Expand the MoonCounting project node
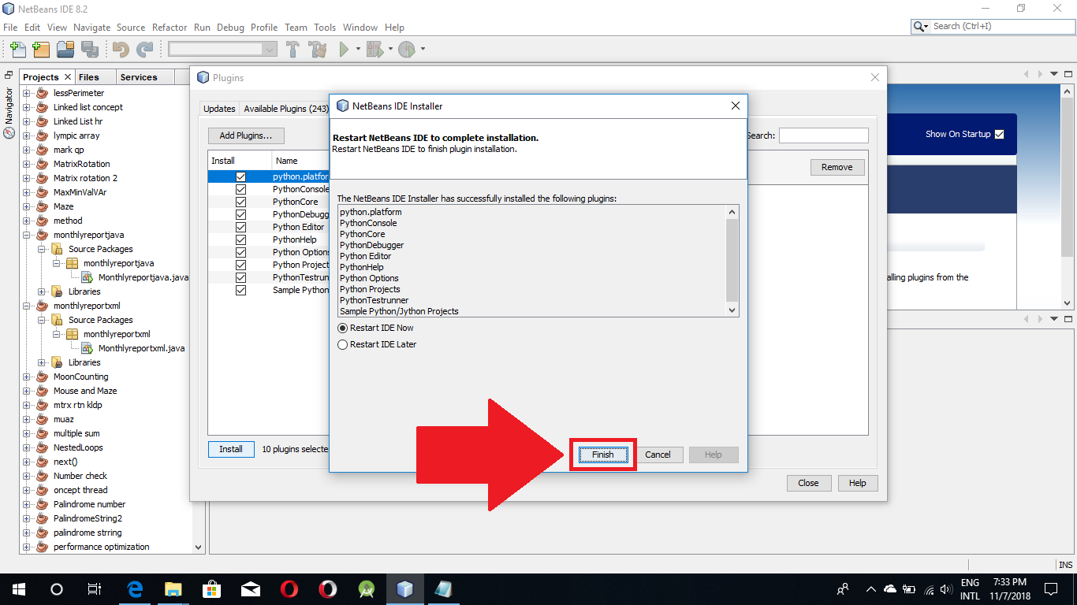Image resolution: width=1077 pixels, height=605 pixels. [x=26, y=377]
